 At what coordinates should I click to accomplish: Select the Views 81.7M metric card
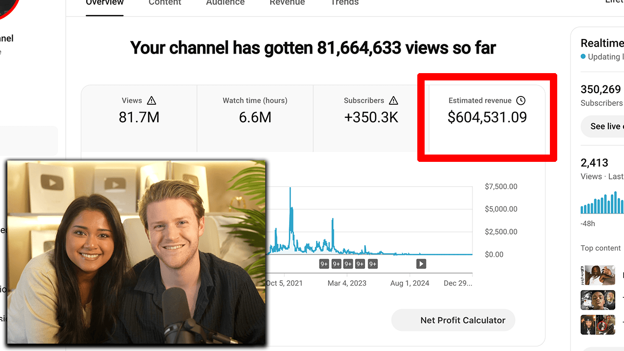[x=139, y=118]
